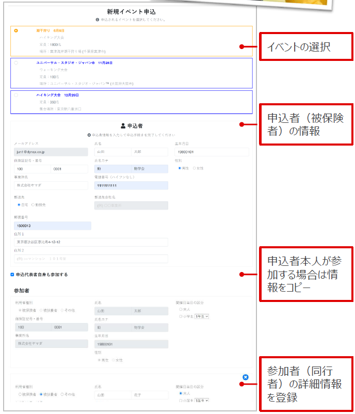
Task: Click the メールアドレス field with jun1@dynax.co.jp
Action: (51, 152)
